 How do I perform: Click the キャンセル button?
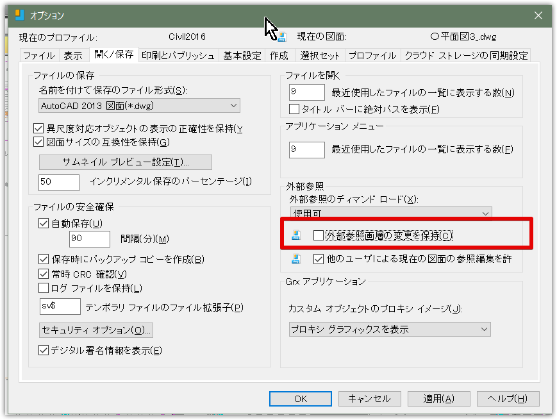[x=370, y=399]
